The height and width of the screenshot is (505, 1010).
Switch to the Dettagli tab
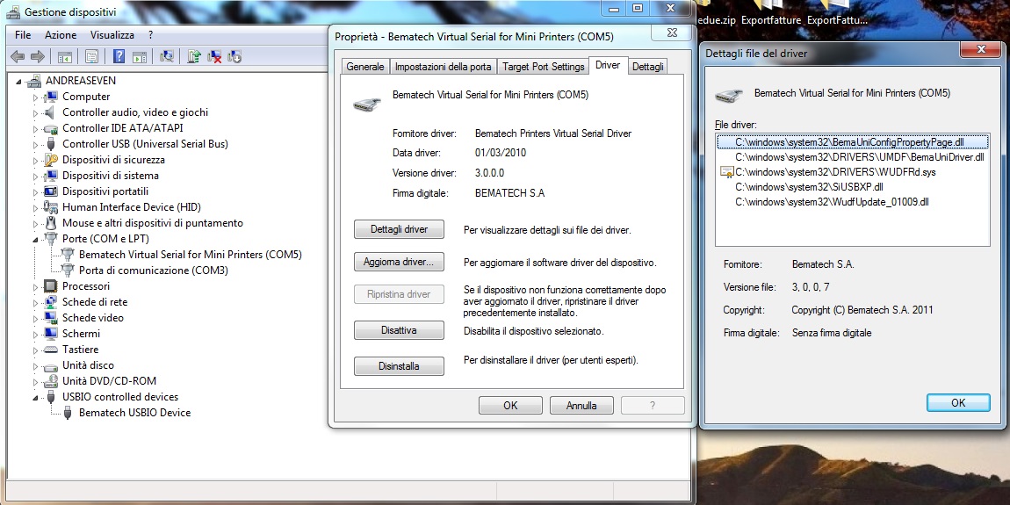pos(647,67)
